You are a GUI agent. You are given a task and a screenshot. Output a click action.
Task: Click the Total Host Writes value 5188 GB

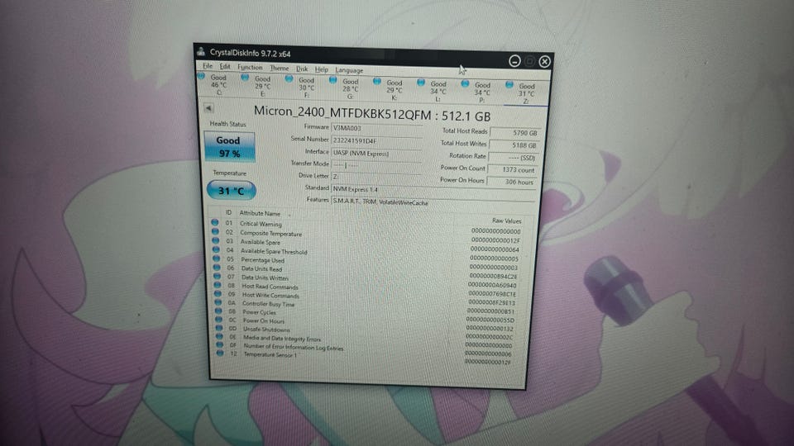(x=514, y=145)
